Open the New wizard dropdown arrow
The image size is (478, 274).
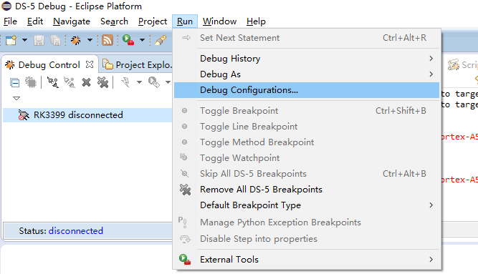click(x=24, y=40)
